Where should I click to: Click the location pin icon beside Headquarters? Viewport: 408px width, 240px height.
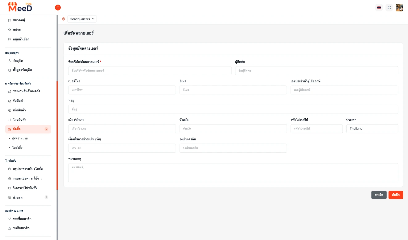tap(64, 19)
